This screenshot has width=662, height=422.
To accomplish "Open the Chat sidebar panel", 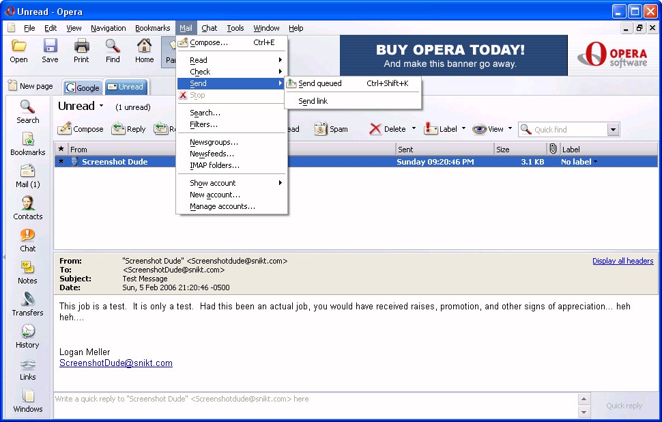I will (x=28, y=240).
